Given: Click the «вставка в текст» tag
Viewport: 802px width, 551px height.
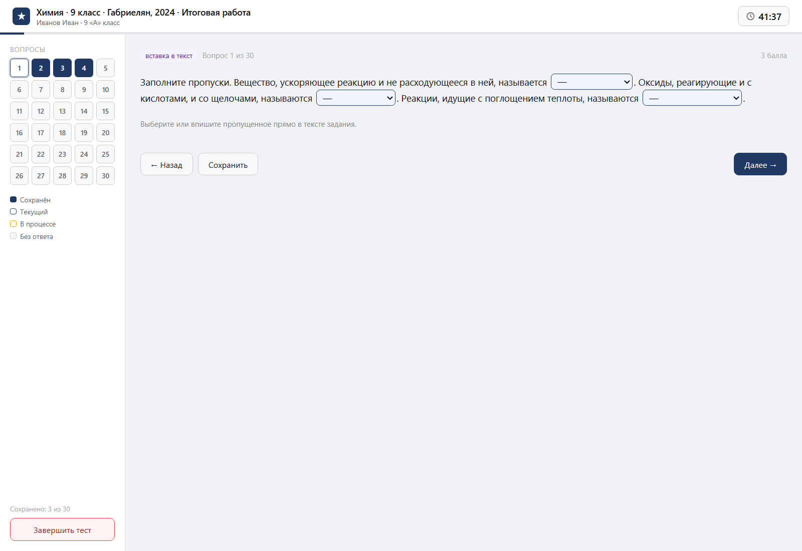Looking at the screenshot, I should coord(169,56).
